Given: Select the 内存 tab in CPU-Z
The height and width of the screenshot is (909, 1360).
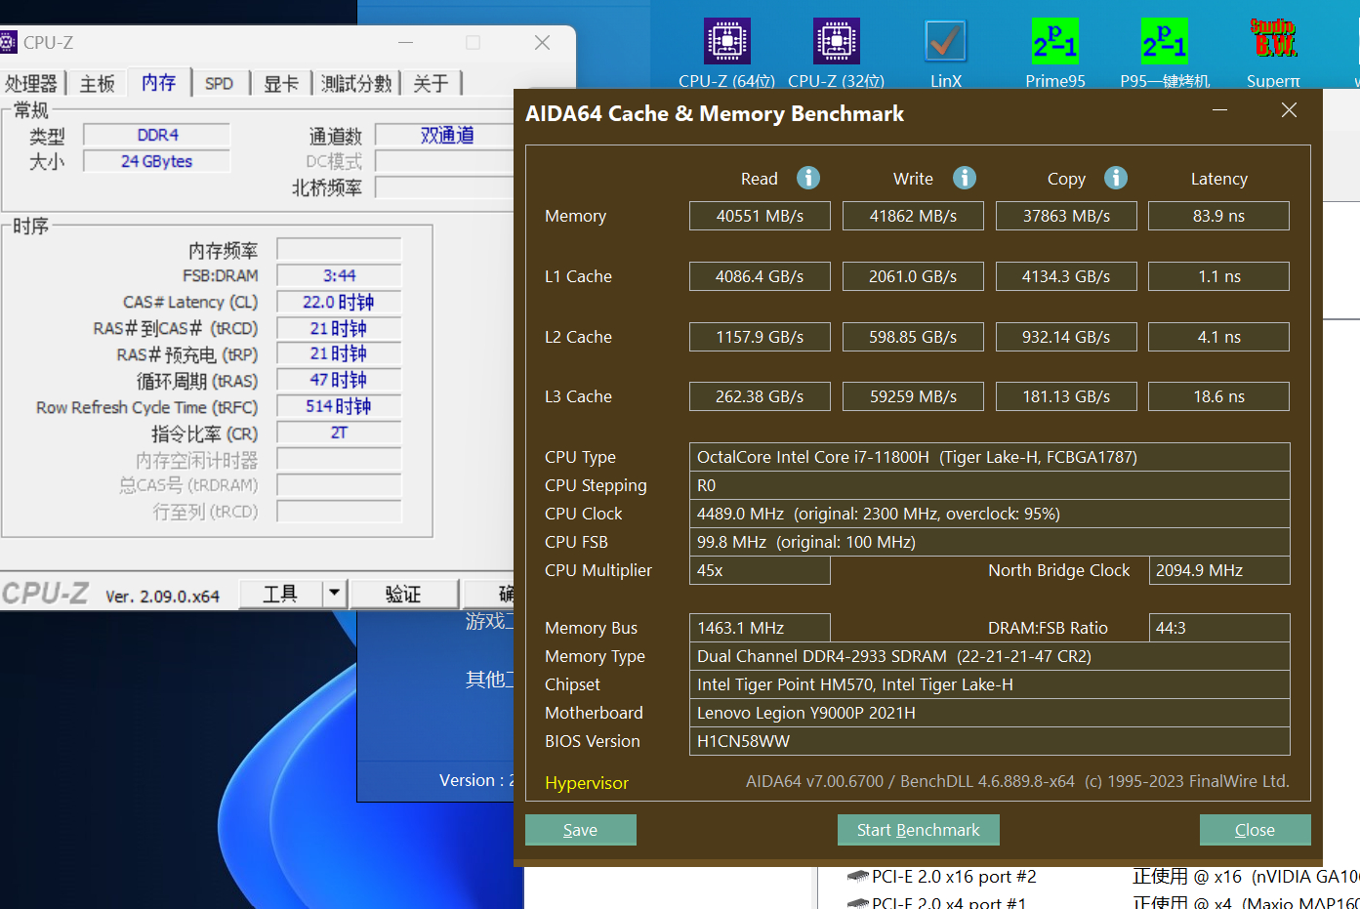Looking at the screenshot, I should click(x=159, y=83).
